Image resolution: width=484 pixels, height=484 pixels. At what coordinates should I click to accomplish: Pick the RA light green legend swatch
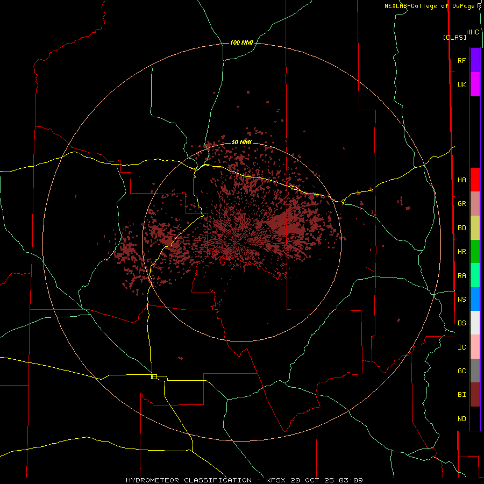(x=475, y=275)
